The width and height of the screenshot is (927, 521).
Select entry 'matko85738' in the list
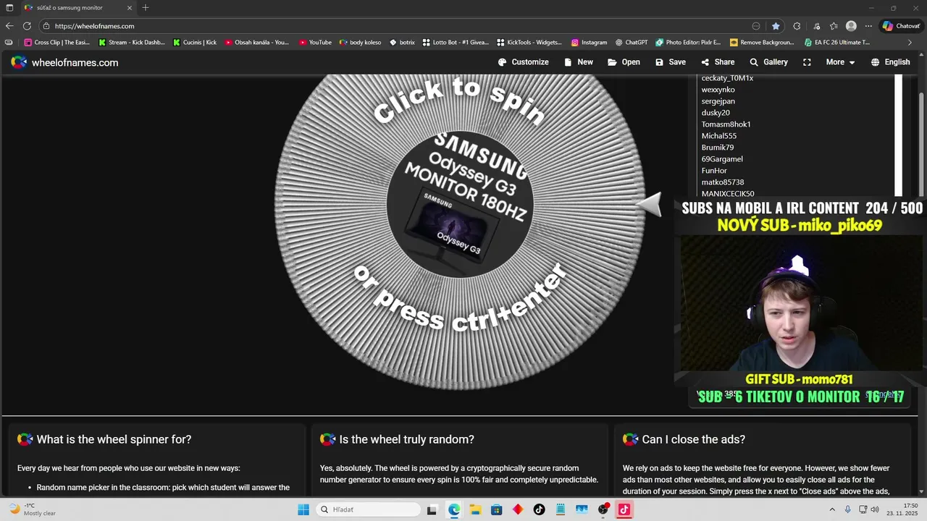[x=723, y=182]
